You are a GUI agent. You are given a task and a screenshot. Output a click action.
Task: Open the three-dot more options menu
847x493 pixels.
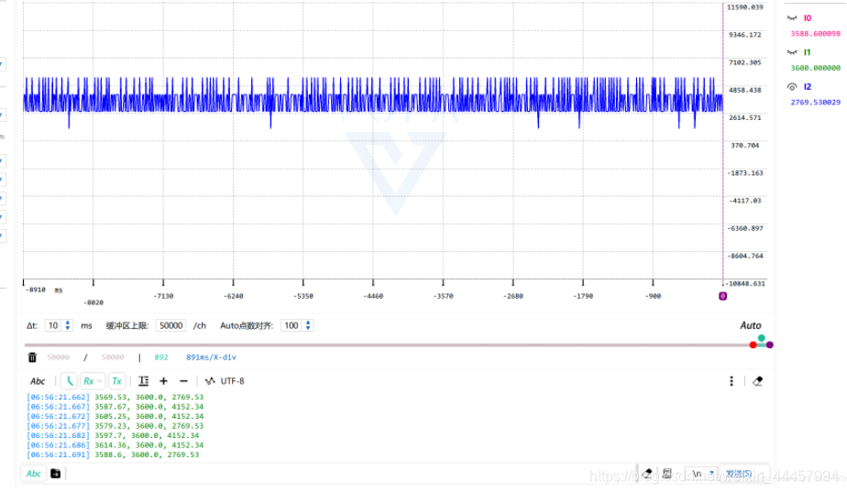(731, 381)
